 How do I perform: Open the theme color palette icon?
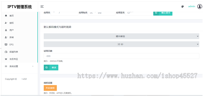point(182,6)
